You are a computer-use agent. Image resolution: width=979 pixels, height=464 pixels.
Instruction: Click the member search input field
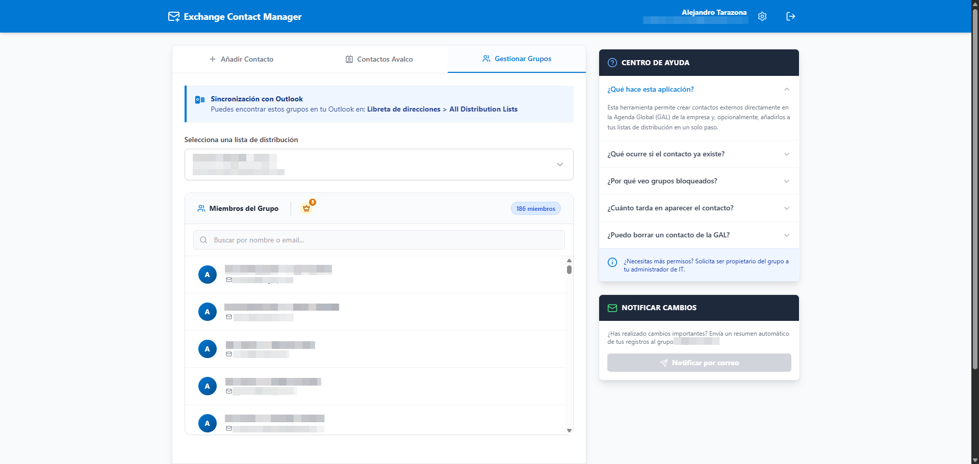(x=379, y=240)
